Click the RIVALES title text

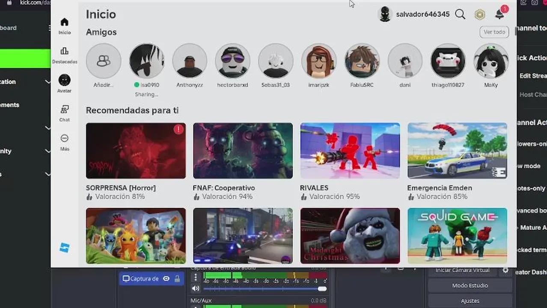tap(314, 188)
